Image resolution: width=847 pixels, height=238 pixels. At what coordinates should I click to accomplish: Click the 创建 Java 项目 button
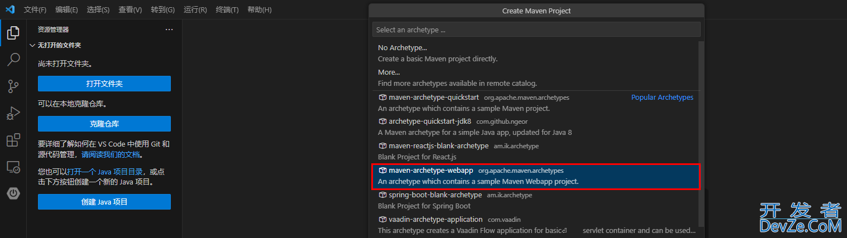pyautogui.click(x=104, y=202)
